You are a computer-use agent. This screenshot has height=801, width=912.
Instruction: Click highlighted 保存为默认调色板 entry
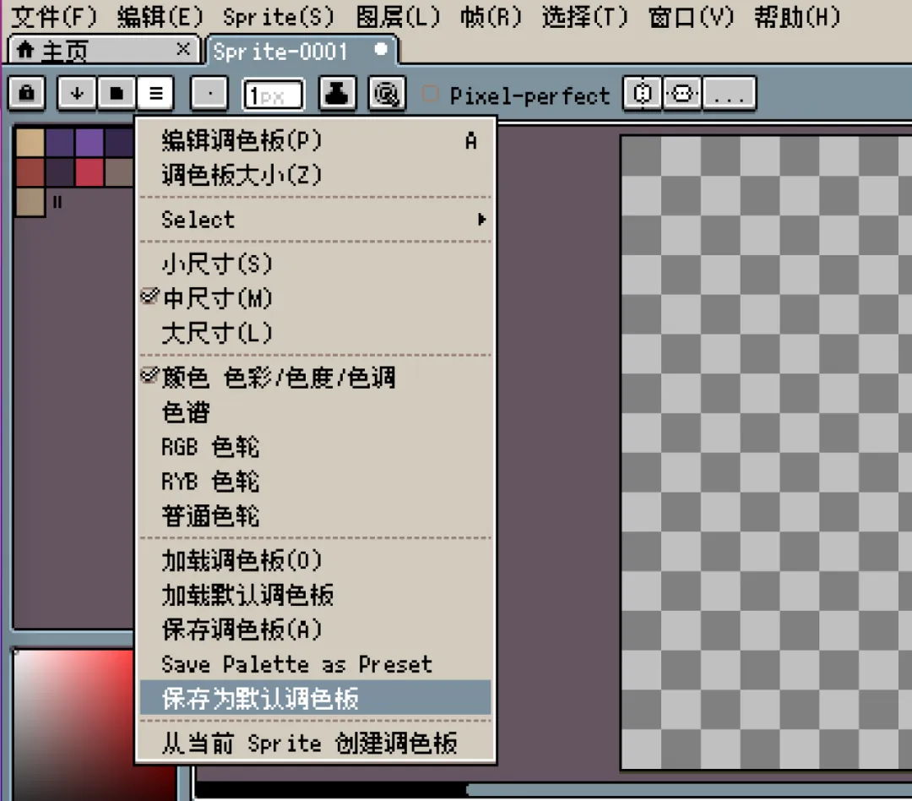[315, 698]
